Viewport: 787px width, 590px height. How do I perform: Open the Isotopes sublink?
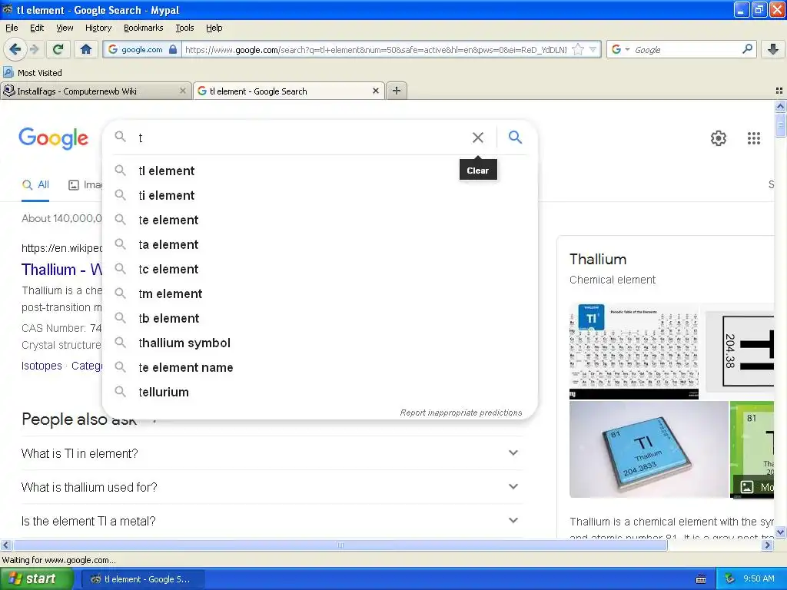[x=42, y=366]
